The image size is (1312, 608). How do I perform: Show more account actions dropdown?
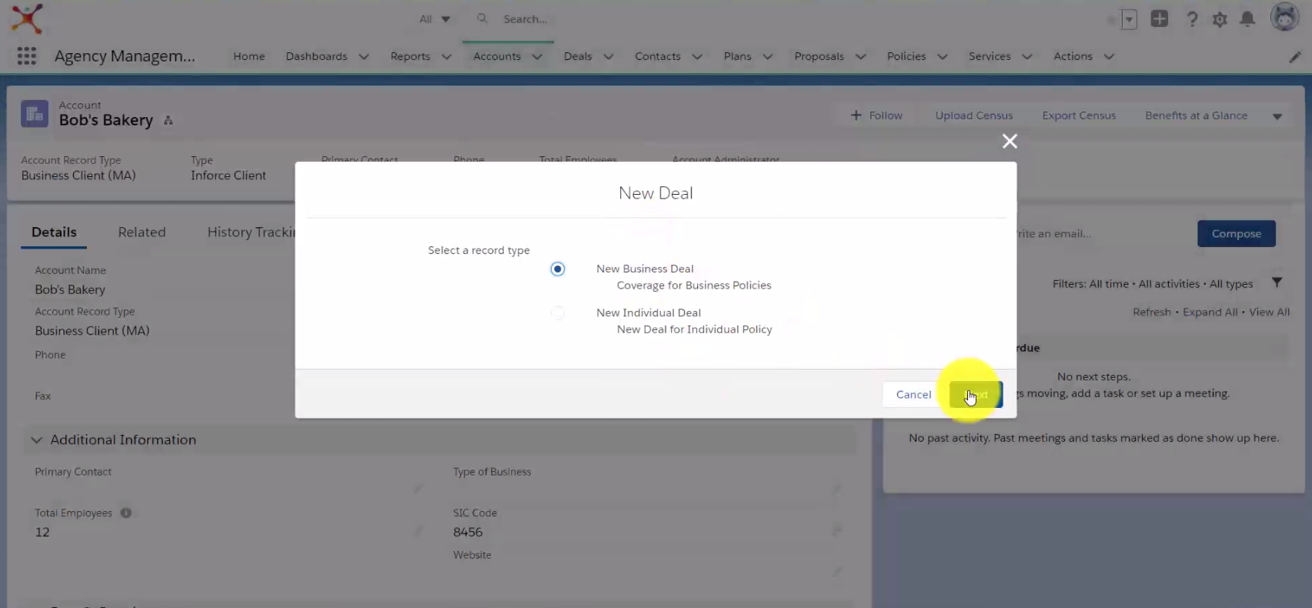1277,116
